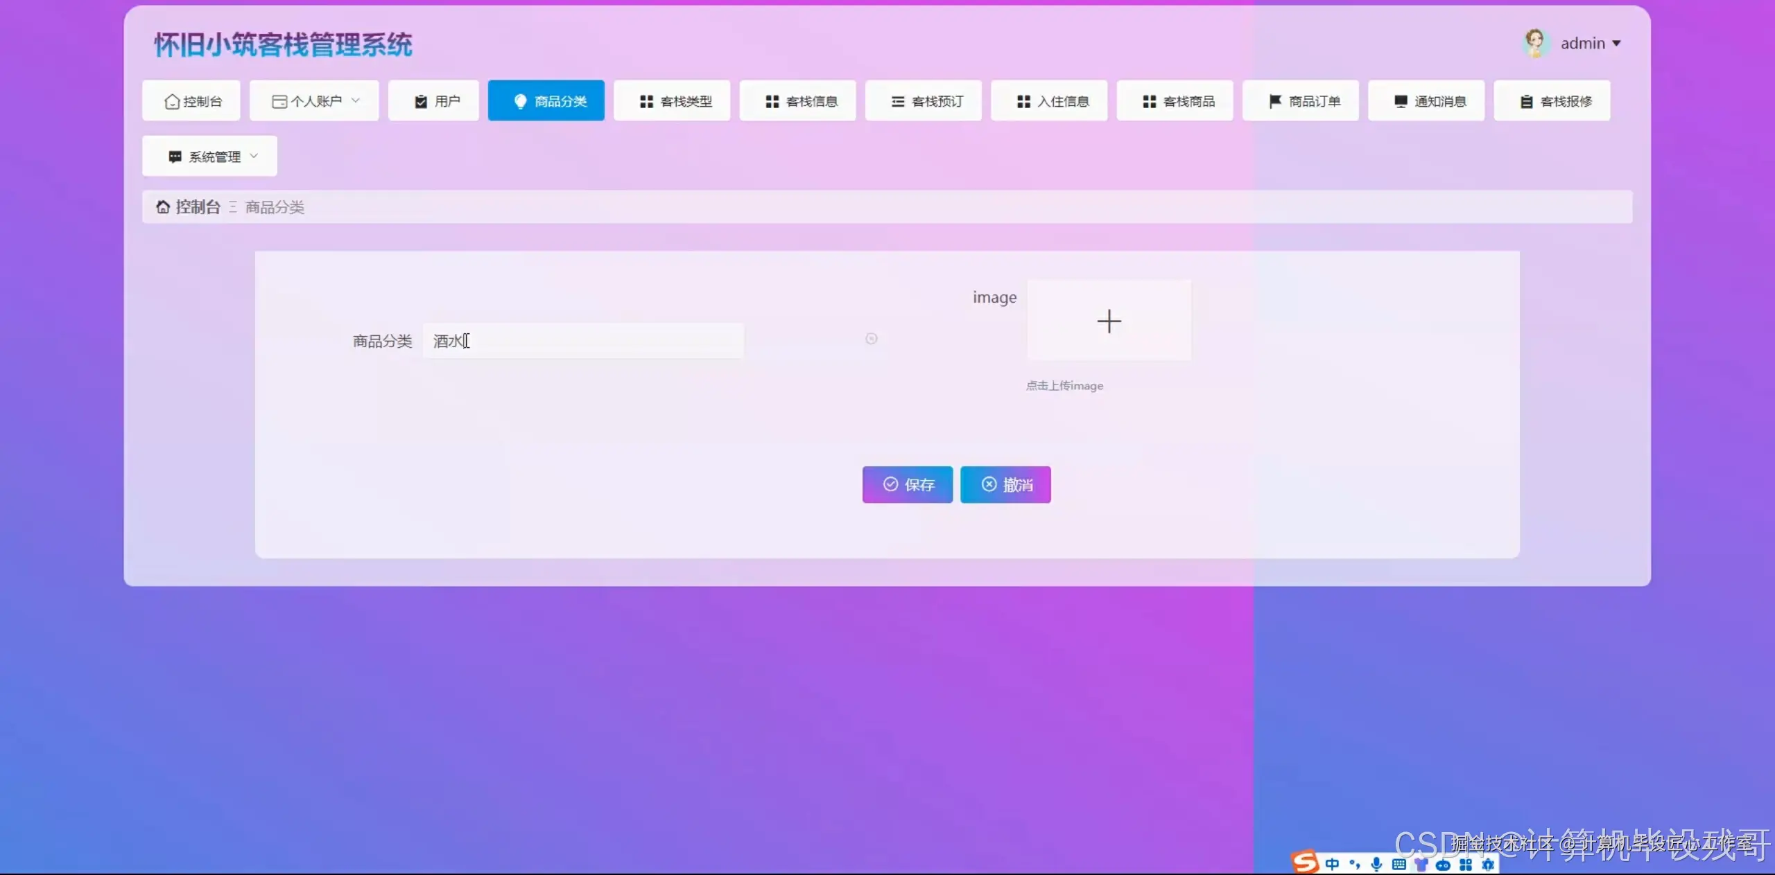Image resolution: width=1775 pixels, height=875 pixels.
Task: Toggle the 中 Chinese mode in the IME bar
Action: coord(1332,864)
